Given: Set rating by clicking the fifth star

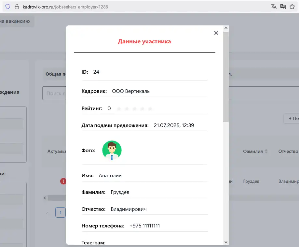Looking at the screenshot, I should click(x=150, y=109).
